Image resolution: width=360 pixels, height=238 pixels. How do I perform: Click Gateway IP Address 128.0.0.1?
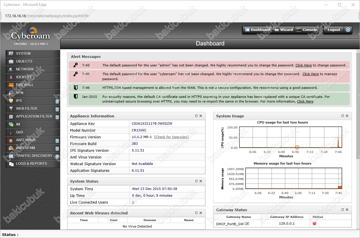coord(286,224)
